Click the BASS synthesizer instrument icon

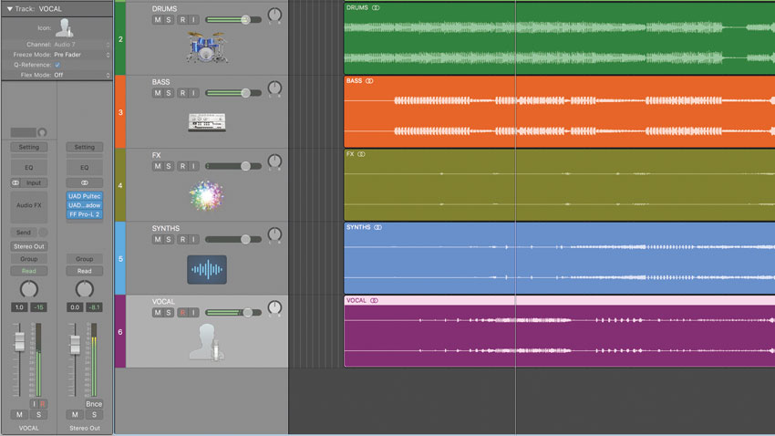coord(207,121)
